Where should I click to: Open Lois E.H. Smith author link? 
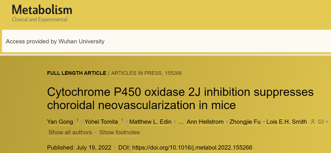coord(286,122)
